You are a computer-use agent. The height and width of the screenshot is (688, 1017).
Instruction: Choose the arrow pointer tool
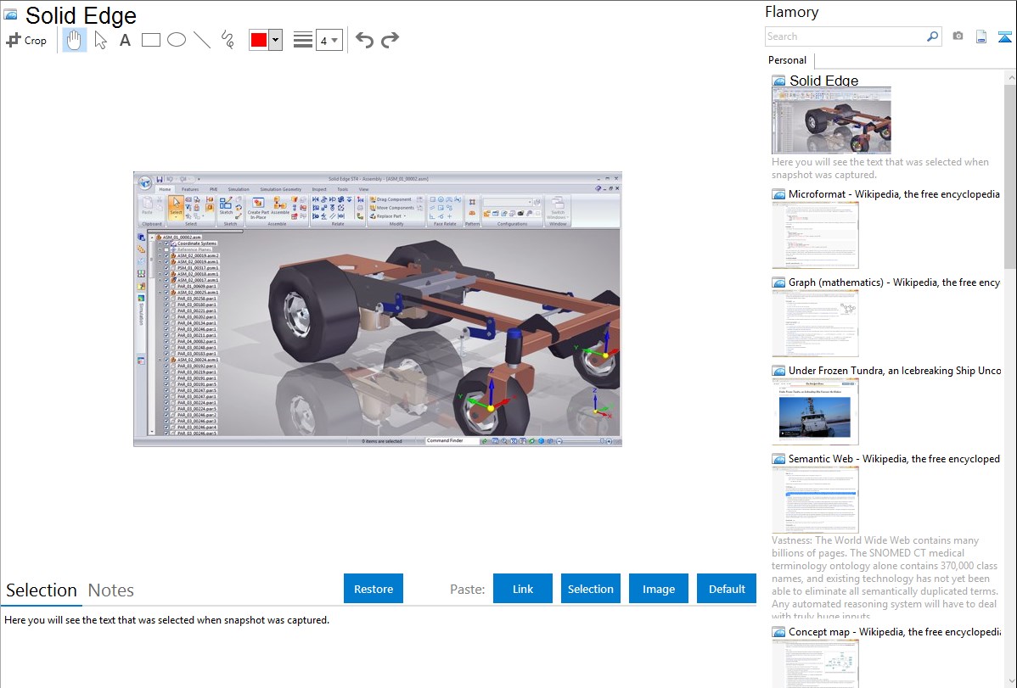(100, 40)
